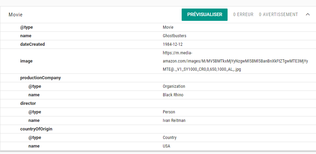Screen dimensions: 316x154
Task: Click the countryOfOrigin property row
Action: 36,129
